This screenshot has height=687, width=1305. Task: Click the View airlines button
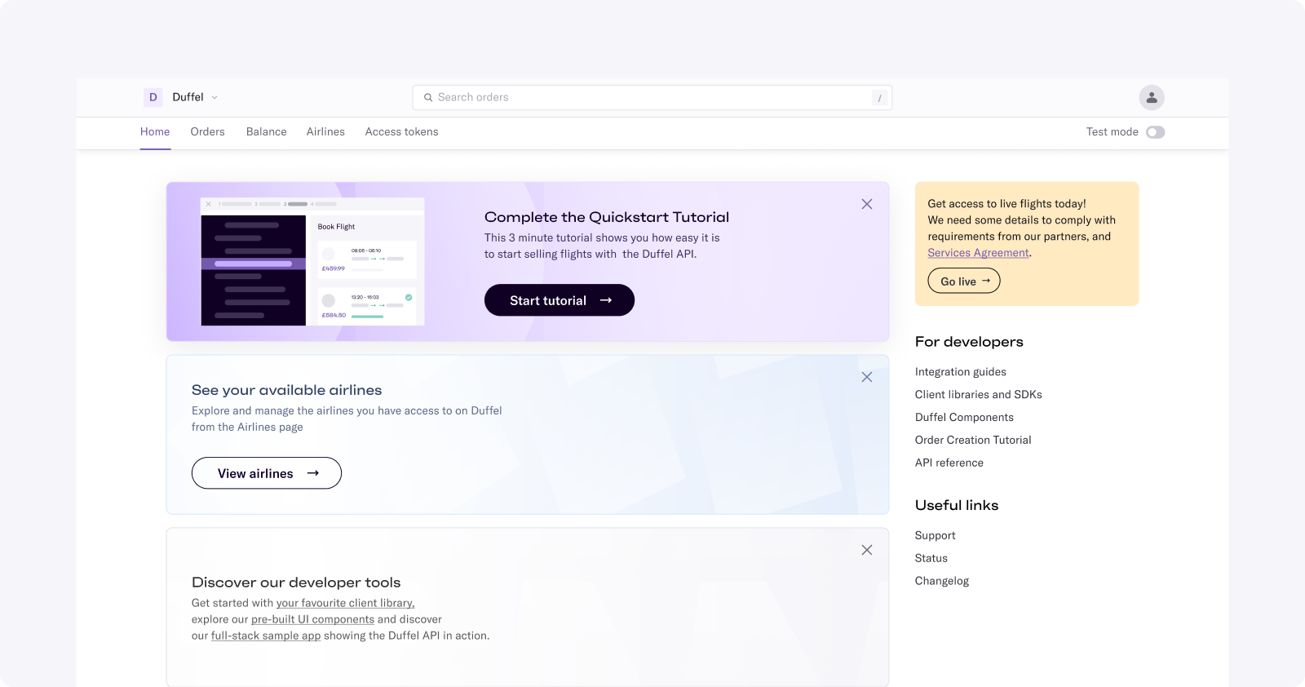(x=267, y=473)
